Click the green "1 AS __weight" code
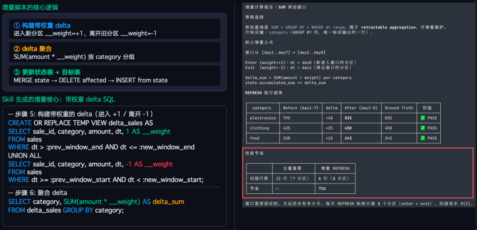 pyautogui.click(x=148, y=131)
